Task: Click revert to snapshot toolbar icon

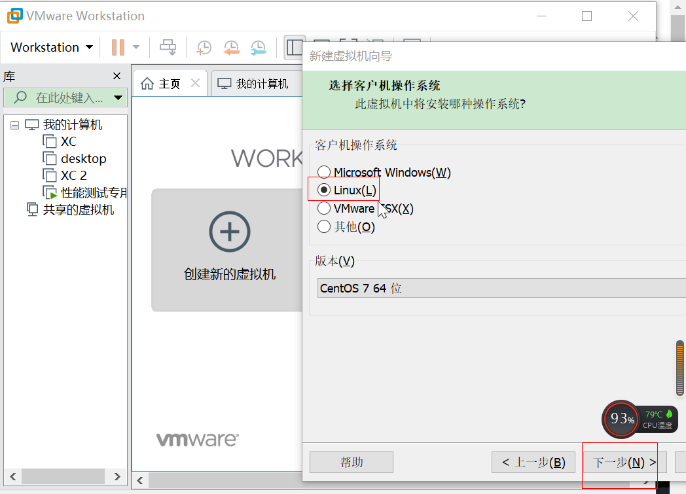Action: coord(231,47)
